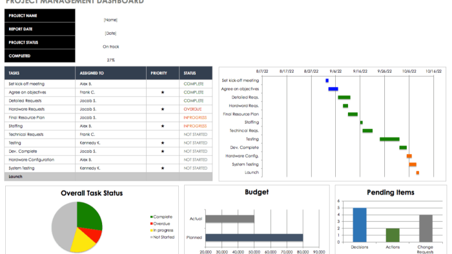The height and width of the screenshot is (254, 452).
Task: Click NOT STARTED status in Testing row
Action: 196,143
